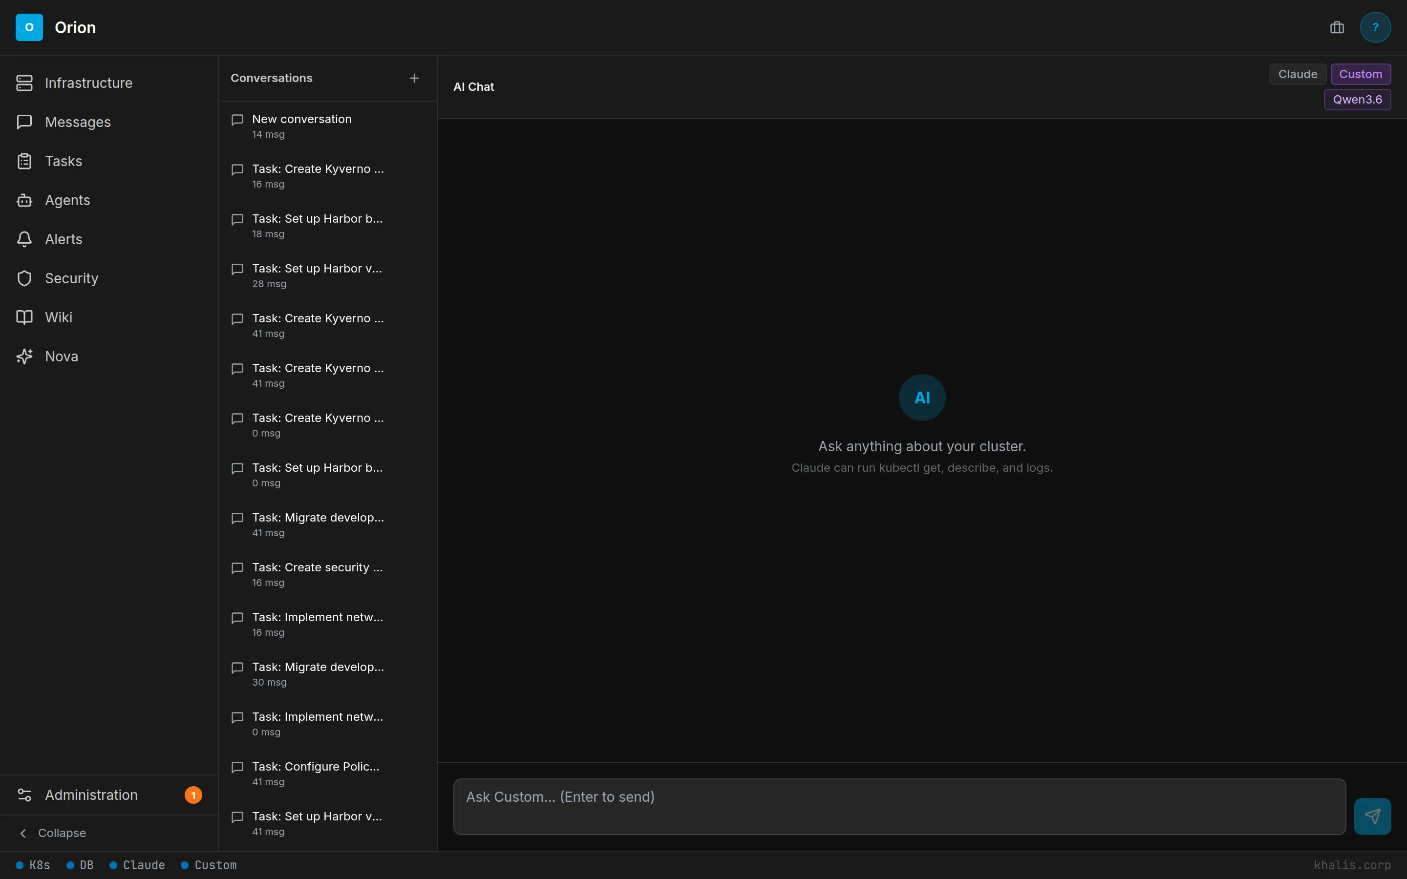Viewport: 1407px width, 879px height.
Task: Click chat icon beside New conversation
Action: (237, 120)
